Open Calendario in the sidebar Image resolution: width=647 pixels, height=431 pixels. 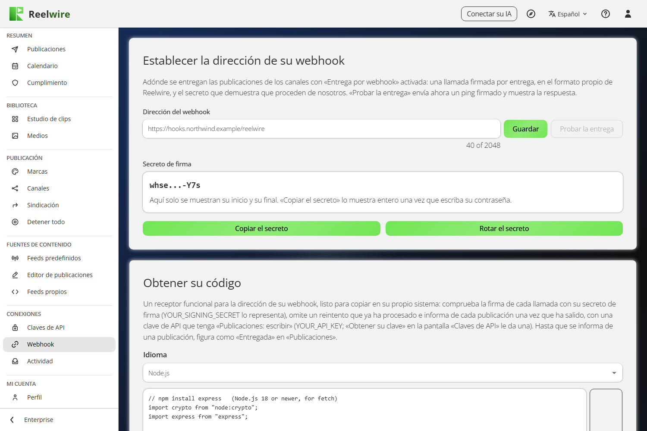(59, 66)
